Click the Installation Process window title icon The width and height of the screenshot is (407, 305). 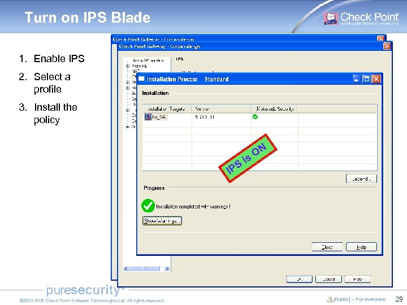(141, 79)
